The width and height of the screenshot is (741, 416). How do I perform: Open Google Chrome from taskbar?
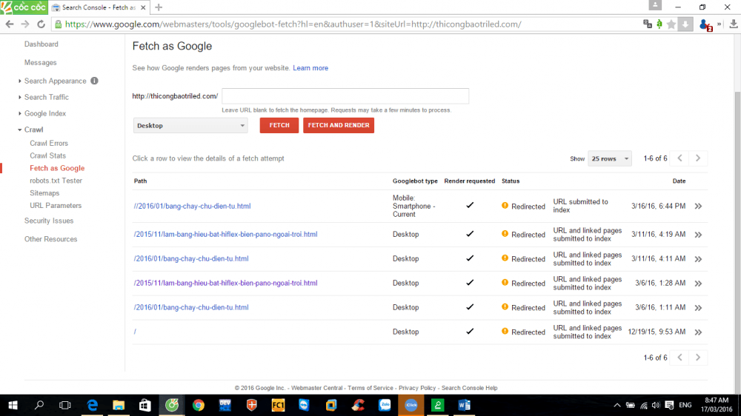pyautogui.click(x=199, y=405)
